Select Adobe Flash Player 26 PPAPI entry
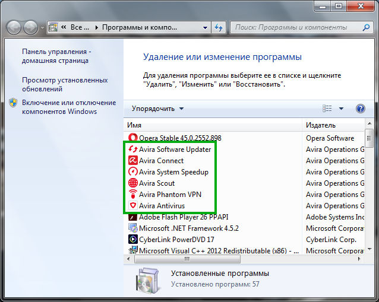 click(184, 217)
